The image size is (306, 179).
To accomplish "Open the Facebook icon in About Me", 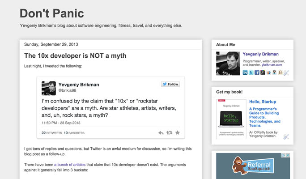I will [257, 72].
